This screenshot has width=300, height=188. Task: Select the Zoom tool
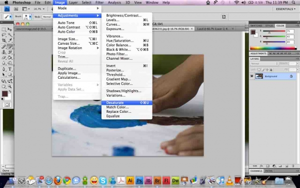9,87
